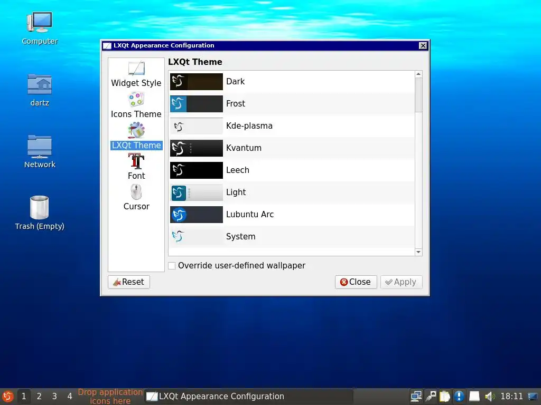Viewport: 541px width, 405px height.
Task: Select the Lubuntu Arc theme preview
Action: (x=197, y=215)
